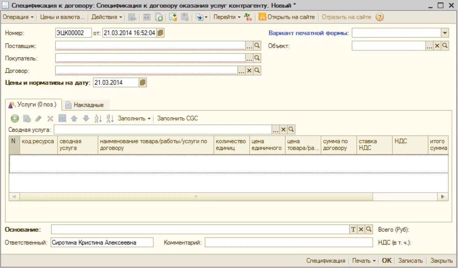Open the calendar picker next to document date
The width and height of the screenshot is (458, 268).
pos(160,33)
